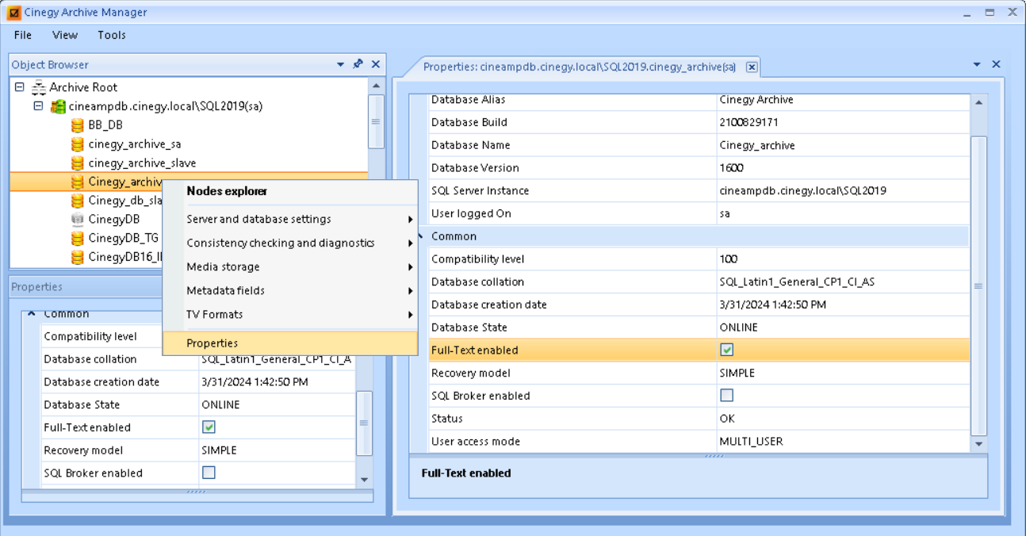Click the docked Properties panel scrollbar down arrow
The height and width of the screenshot is (536, 1026).
(x=364, y=480)
